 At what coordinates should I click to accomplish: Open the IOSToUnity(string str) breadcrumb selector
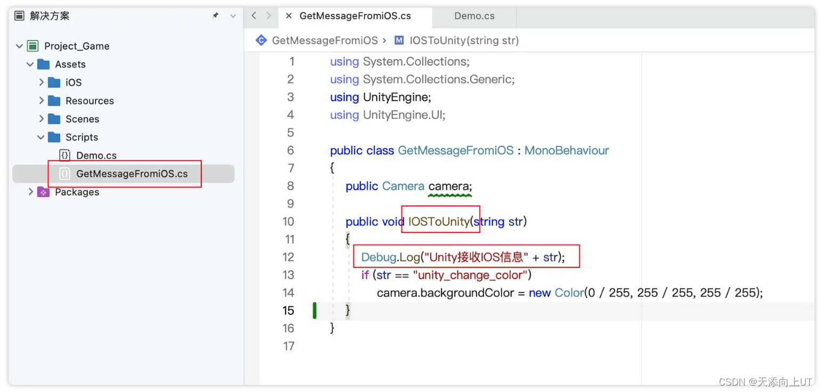tap(464, 40)
